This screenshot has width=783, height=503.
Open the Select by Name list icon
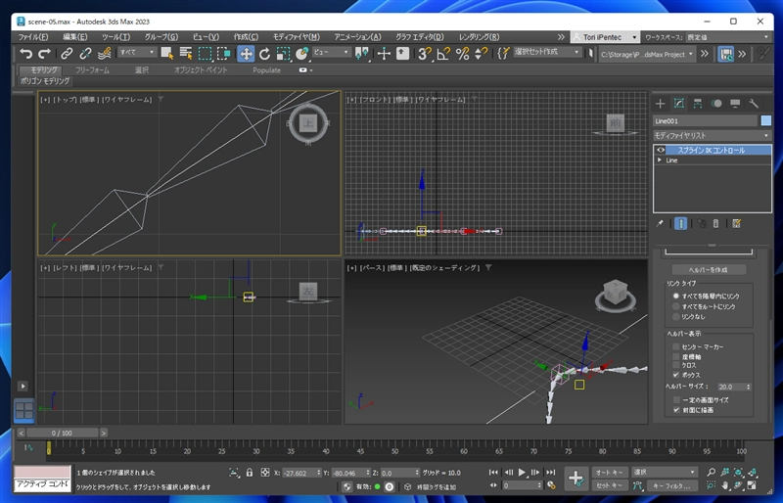[x=186, y=54]
